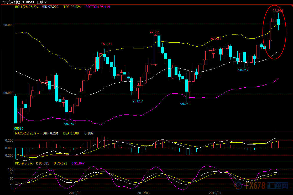This screenshot has height=195, width=293.
Task: Select the 98.346 high price marker
Action: click(278, 11)
